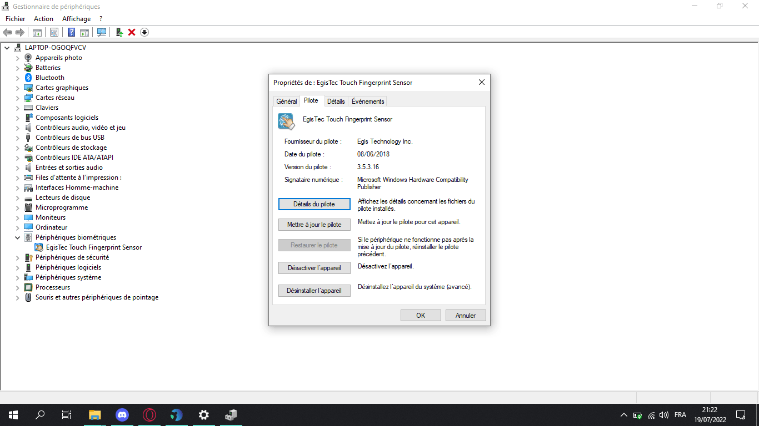759x426 pixels.
Task: Open the Affichage menu
Action: (76, 19)
